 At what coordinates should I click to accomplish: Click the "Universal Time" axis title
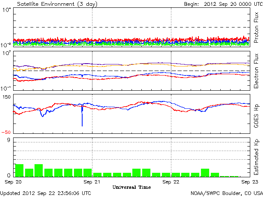coord(131,187)
